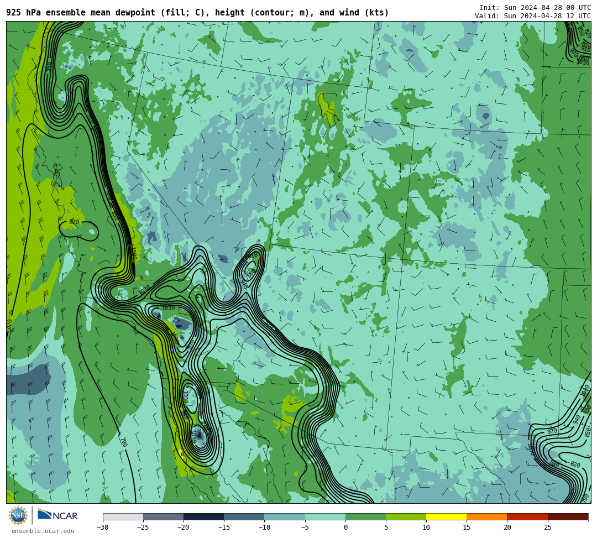Click the -30 colorbar tick label
The height and width of the screenshot is (538, 597).
click(x=103, y=527)
